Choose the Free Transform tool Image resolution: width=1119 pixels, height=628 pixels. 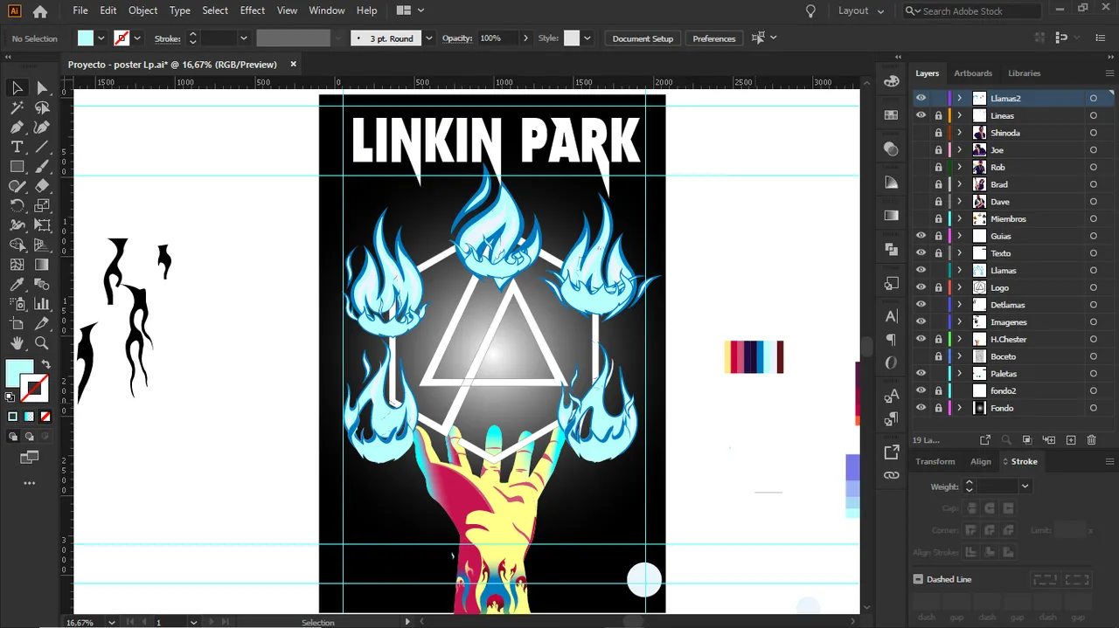point(42,225)
